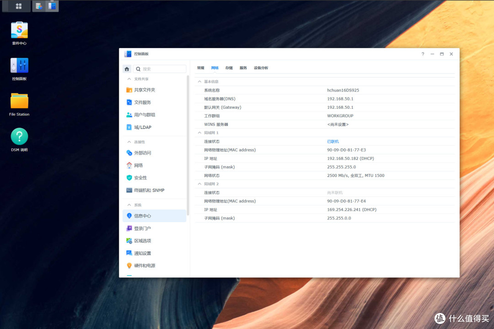Open 终端机和 SNMP in sidebar
Screen dimensions: 494x329
pyautogui.click(x=155, y=190)
